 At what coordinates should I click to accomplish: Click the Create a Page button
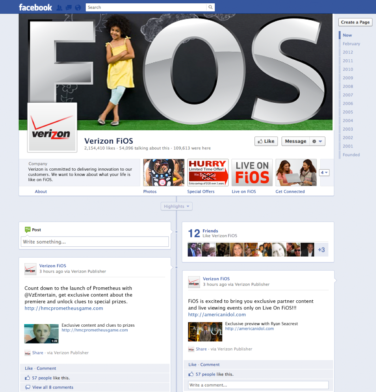click(355, 22)
